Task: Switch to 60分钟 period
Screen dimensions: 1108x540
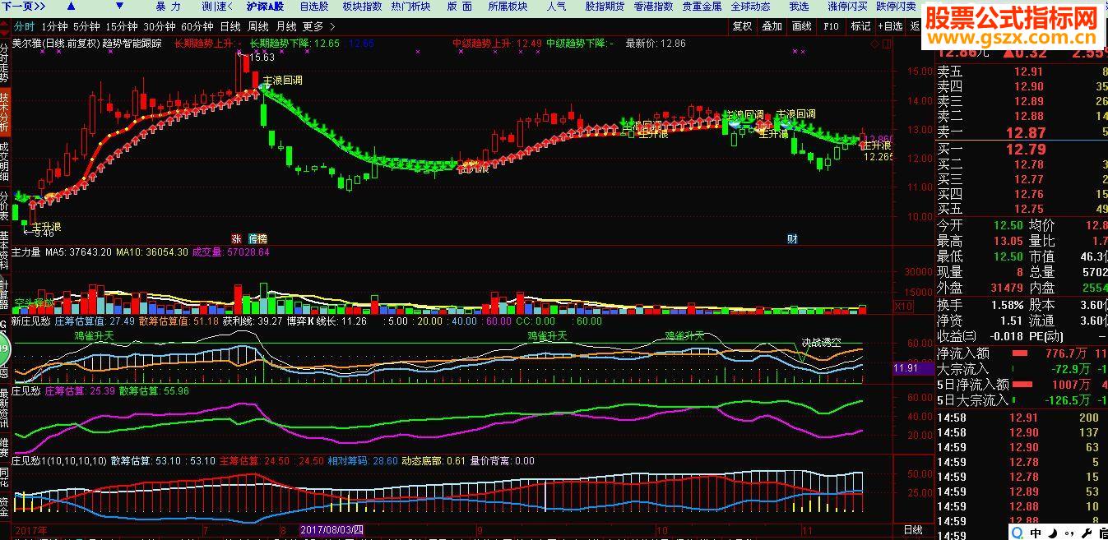Action: (197, 26)
